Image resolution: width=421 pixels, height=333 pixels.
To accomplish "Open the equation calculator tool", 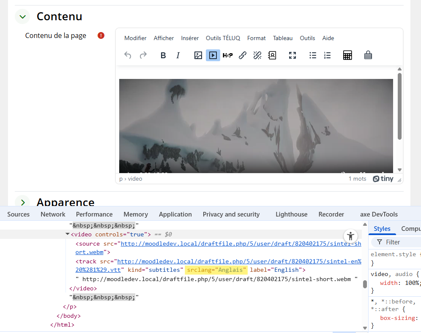I will (x=347, y=55).
